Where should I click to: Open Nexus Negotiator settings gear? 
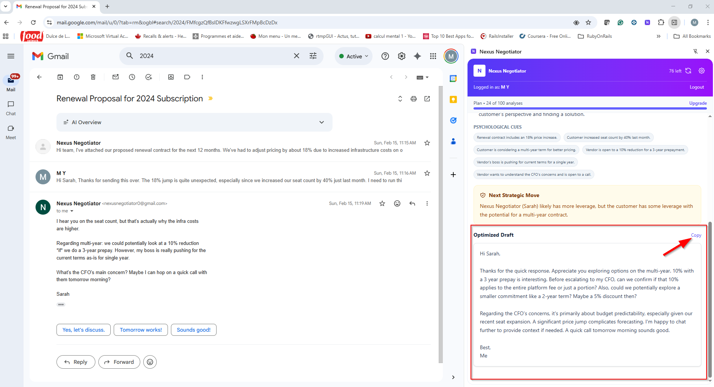tap(702, 71)
